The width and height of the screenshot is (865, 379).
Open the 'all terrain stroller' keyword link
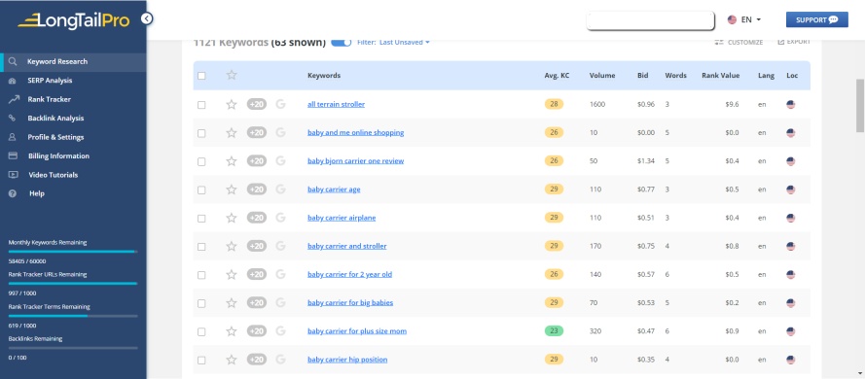(336, 104)
